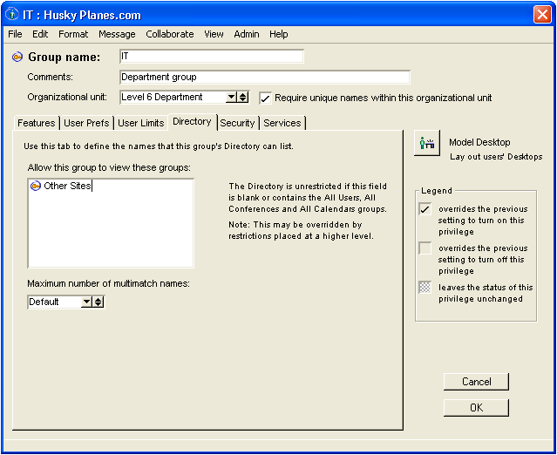Open the Admin menu
The width and height of the screenshot is (557, 455).
coord(247,34)
